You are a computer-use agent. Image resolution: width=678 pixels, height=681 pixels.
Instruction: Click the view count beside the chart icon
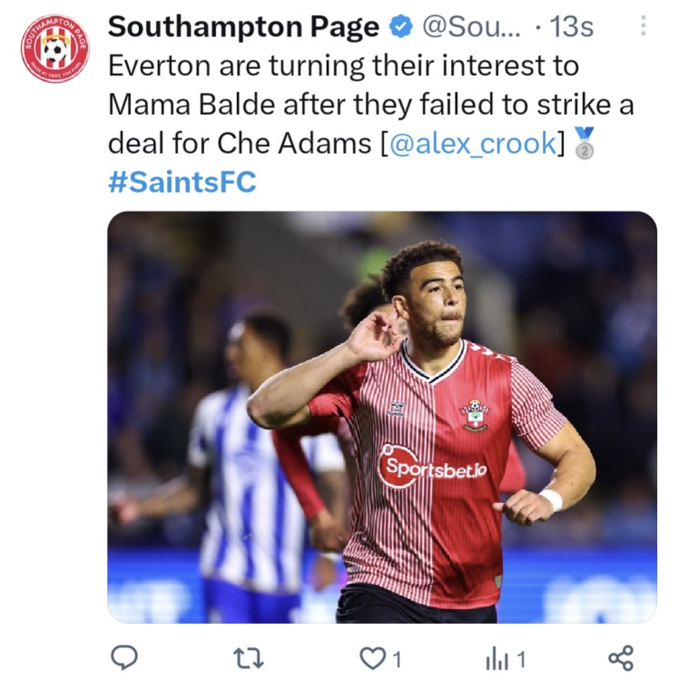[521, 658]
